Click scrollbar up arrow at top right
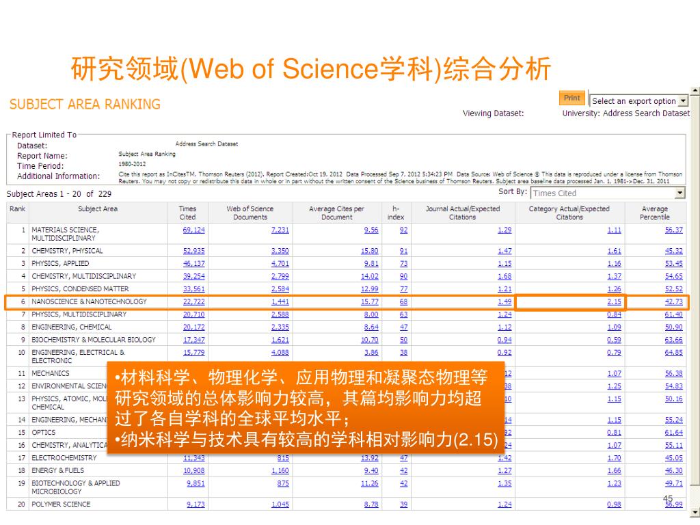The height and width of the screenshot is (525, 700). pos(695,91)
